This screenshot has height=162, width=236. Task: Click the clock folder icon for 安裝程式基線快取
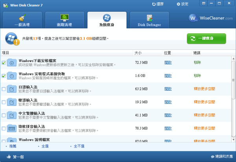click(x=12, y=76)
